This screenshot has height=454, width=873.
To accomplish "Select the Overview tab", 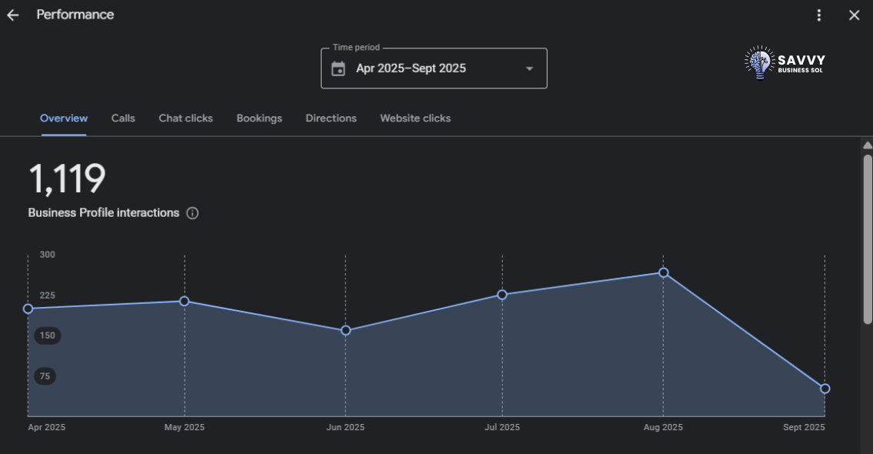I will coord(64,118).
